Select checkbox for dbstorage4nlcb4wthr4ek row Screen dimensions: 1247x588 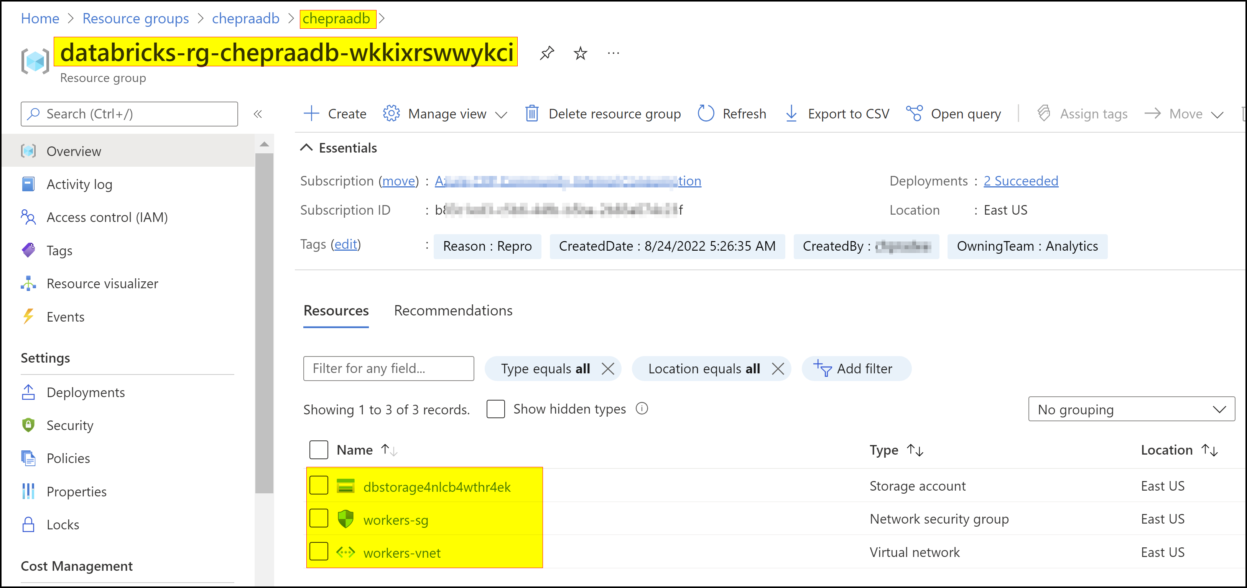(x=319, y=485)
